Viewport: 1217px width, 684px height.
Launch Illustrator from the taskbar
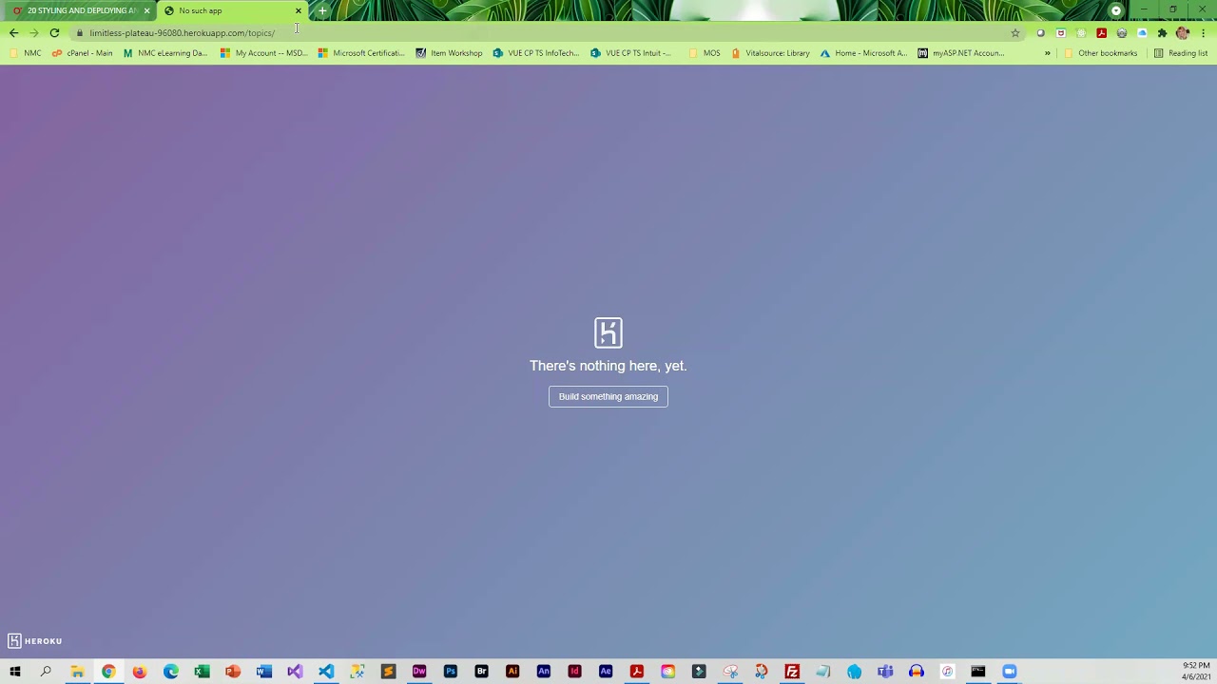[512, 672]
